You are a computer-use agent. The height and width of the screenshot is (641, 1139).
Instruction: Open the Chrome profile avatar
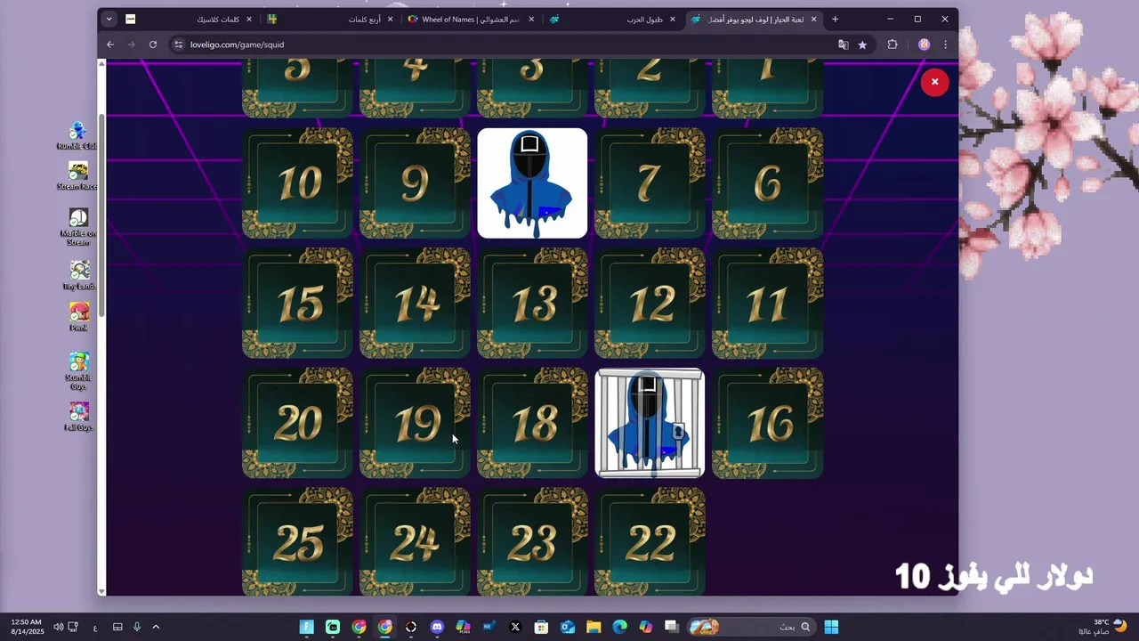click(x=925, y=45)
